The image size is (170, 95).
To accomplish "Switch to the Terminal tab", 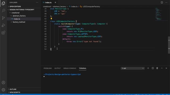I will pos(83,68).
